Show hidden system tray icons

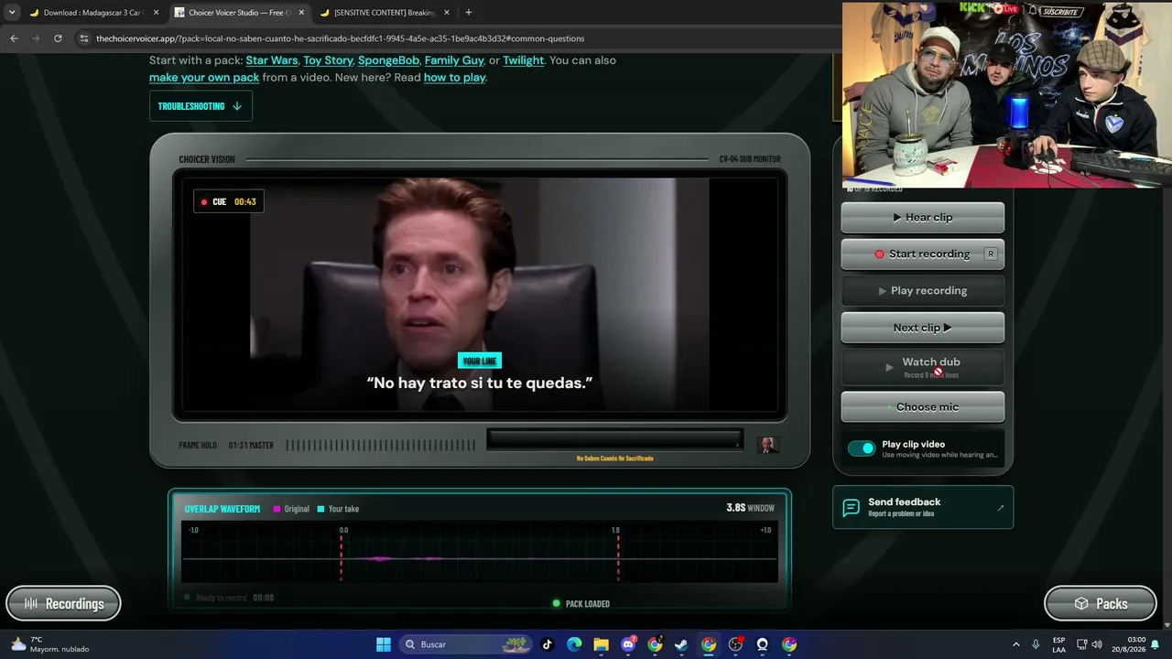1015,644
